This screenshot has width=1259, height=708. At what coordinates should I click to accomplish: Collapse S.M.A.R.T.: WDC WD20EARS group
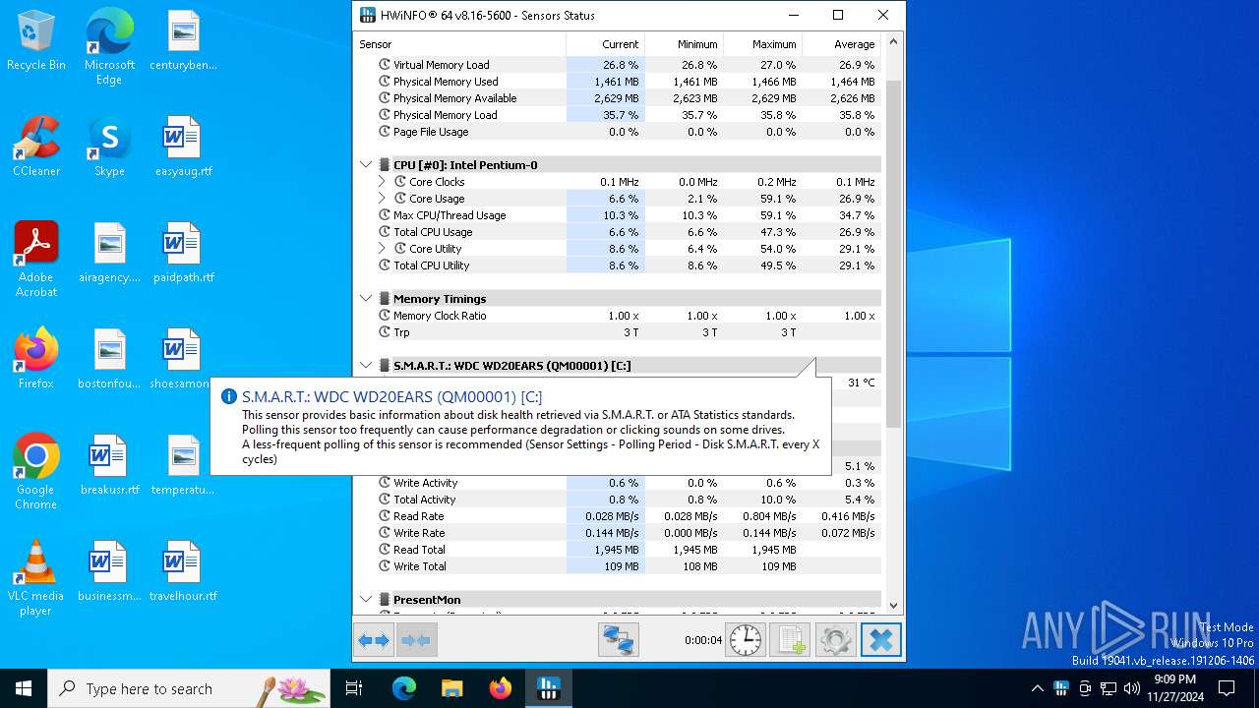[x=366, y=366]
